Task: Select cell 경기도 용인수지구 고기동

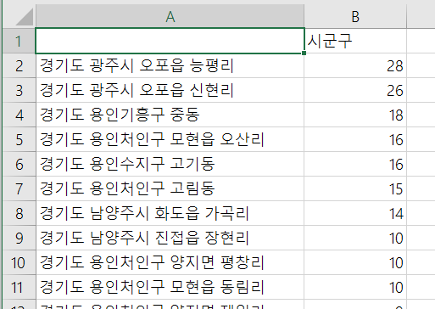Action: point(170,164)
